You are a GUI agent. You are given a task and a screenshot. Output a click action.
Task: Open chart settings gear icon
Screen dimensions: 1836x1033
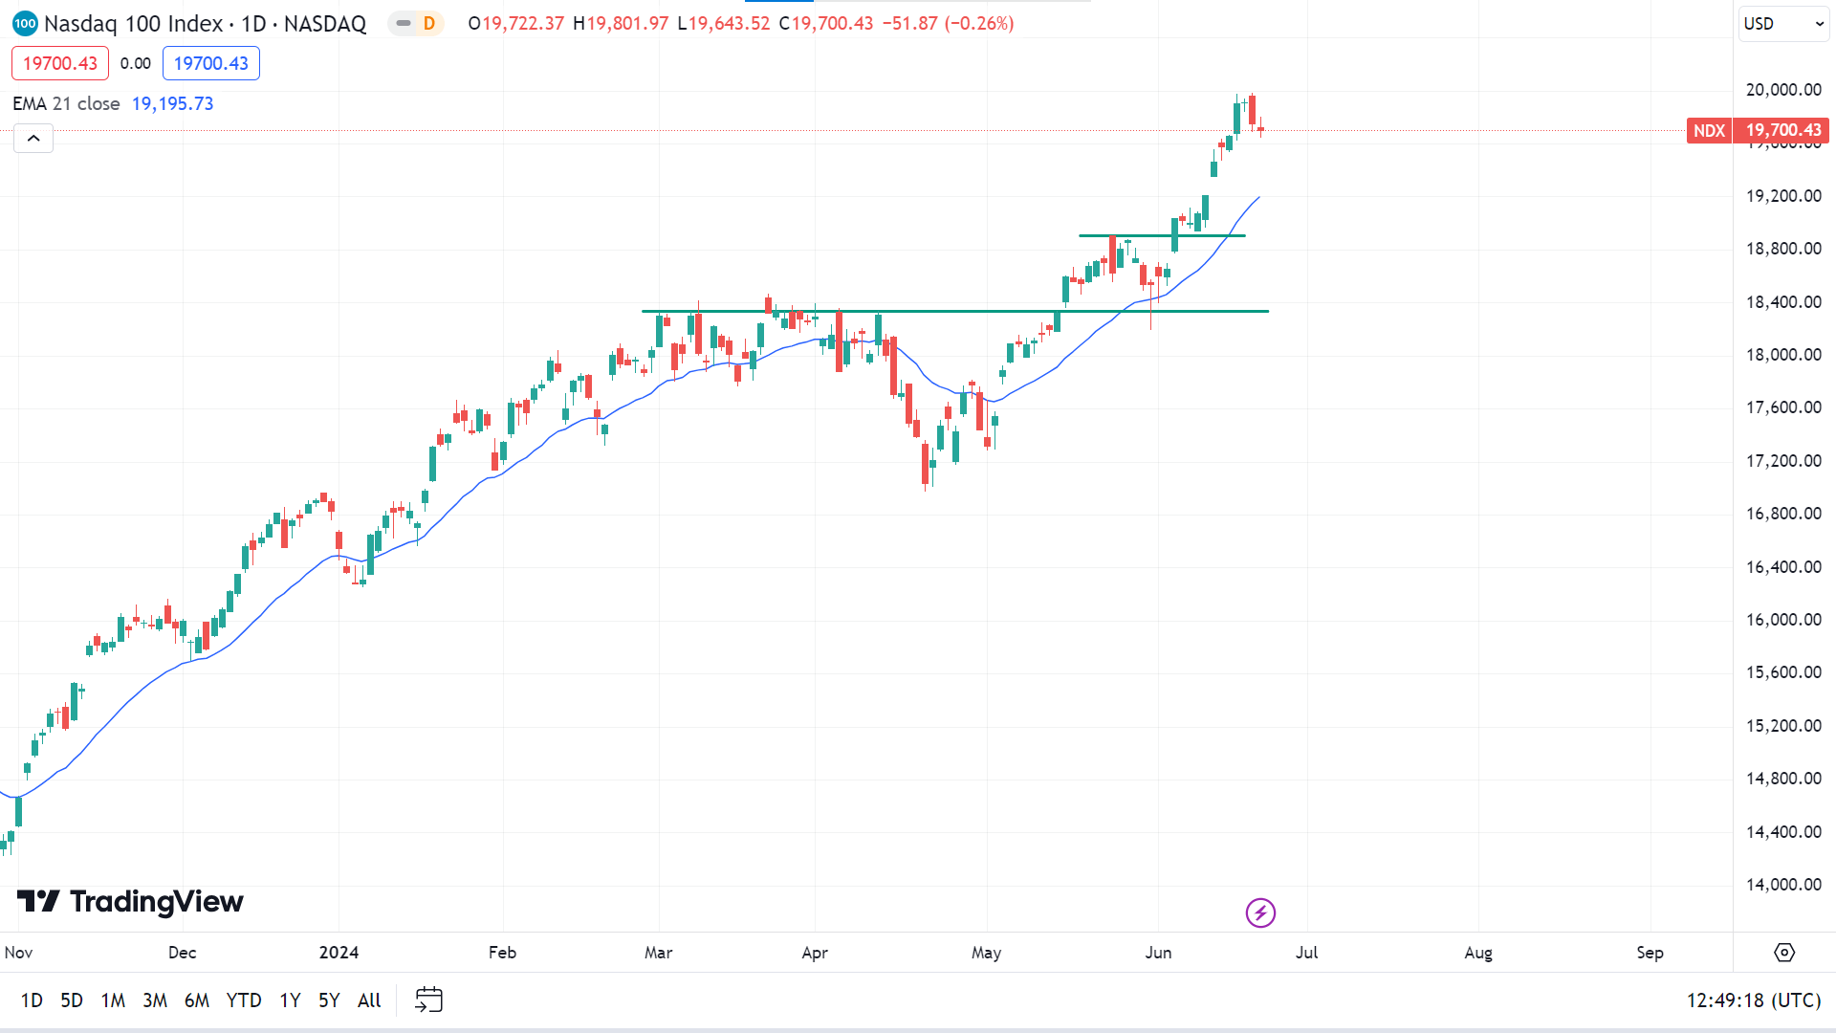pos(1784,953)
